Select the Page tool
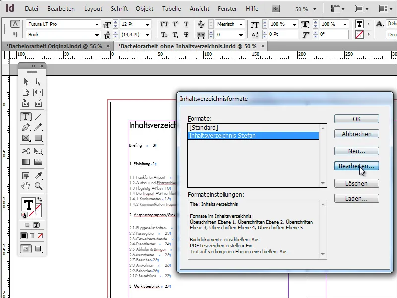 (26, 92)
